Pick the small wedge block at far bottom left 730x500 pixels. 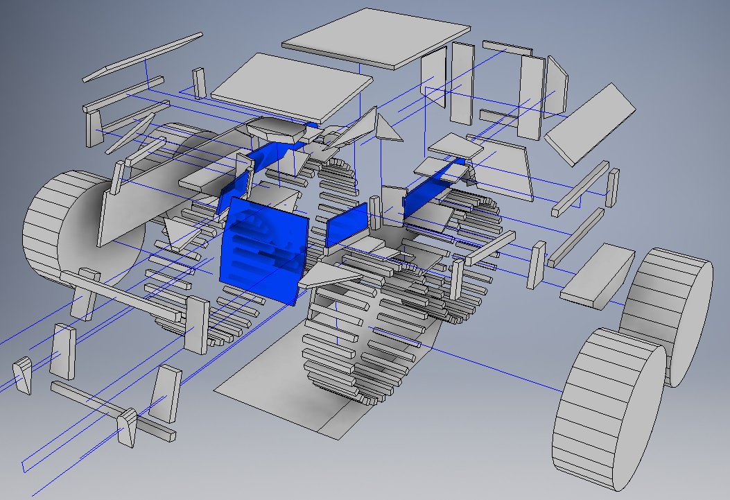(22, 375)
